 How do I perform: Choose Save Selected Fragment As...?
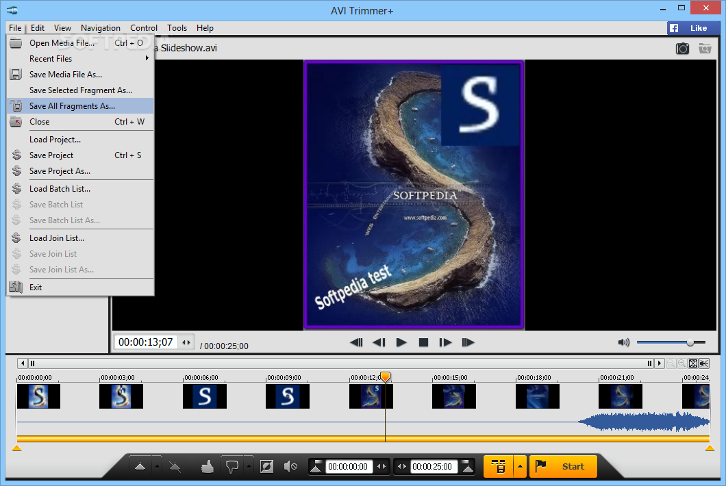80,90
